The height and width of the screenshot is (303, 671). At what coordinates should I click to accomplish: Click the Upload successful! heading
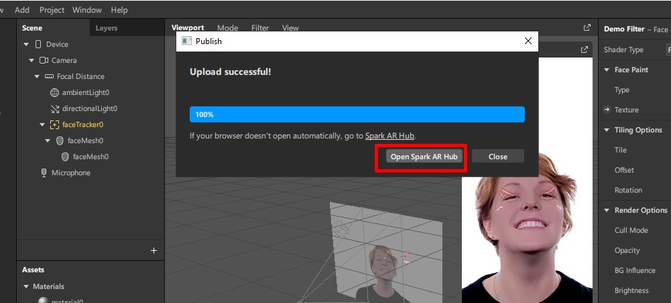[230, 72]
